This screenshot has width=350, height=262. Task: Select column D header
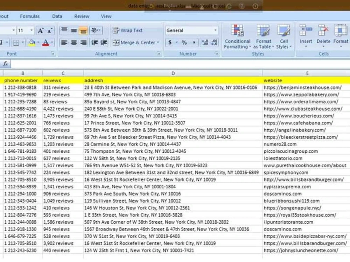click(x=173, y=73)
